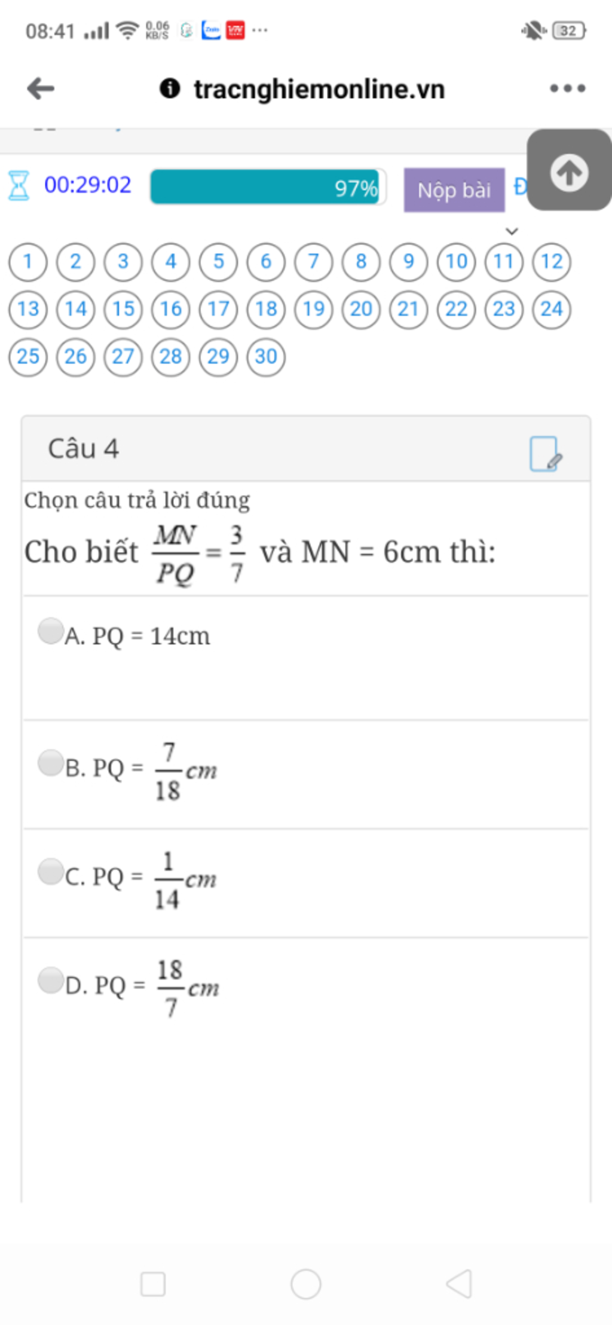Tap the site info icon beside URL
The image size is (612, 1325).
pos(170,88)
